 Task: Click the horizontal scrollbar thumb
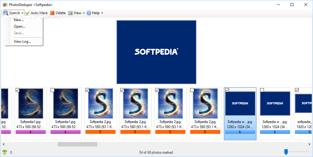(77, 144)
